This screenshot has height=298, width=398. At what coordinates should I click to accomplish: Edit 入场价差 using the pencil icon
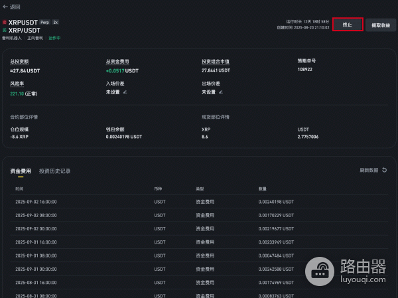[125, 92]
